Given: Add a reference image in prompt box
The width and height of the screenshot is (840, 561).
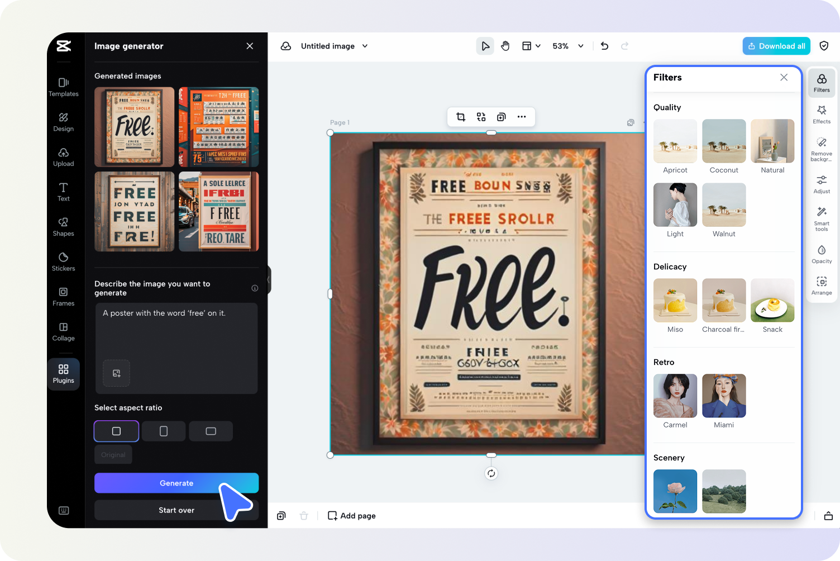Looking at the screenshot, I should click(x=117, y=373).
